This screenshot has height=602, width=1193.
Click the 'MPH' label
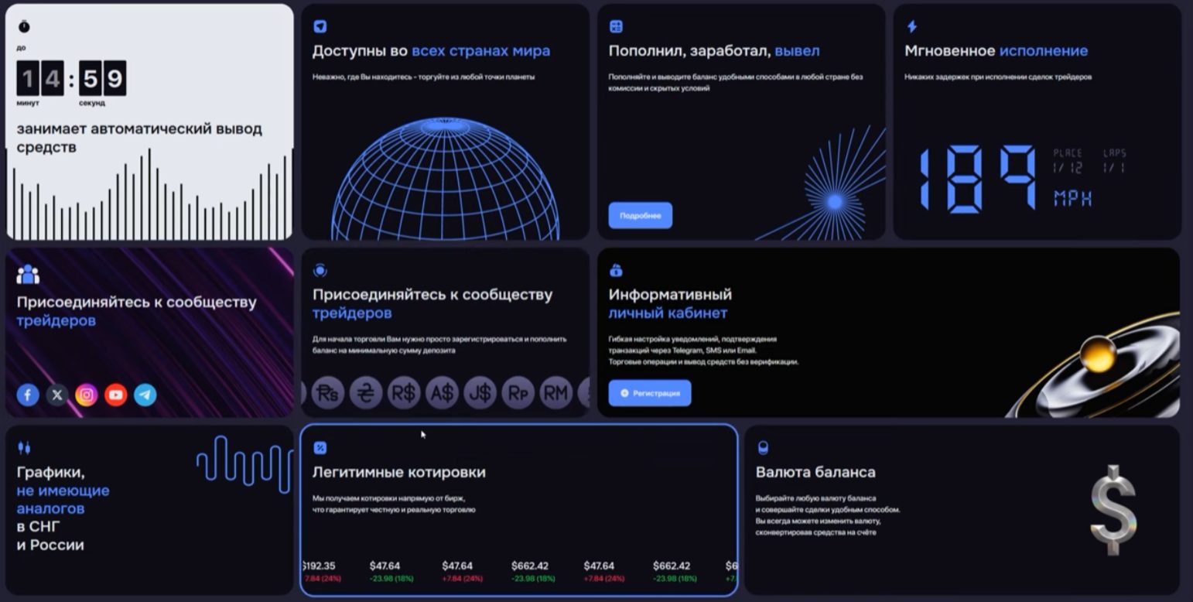coord(1072,199)
